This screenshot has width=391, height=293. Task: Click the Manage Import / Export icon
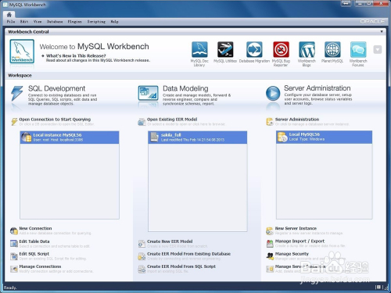coord(270,244)
